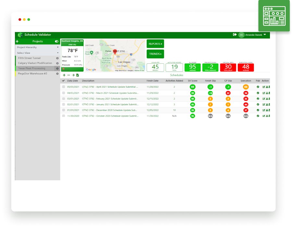Select checkbox for 02/01/2021 schedule row

pyautogui.click(x=64, y=105)
